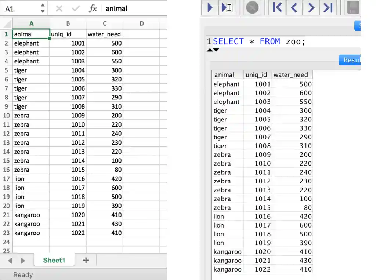Screen dimensions: 376x280
Task: Advance to the next record
Action: 311,7
